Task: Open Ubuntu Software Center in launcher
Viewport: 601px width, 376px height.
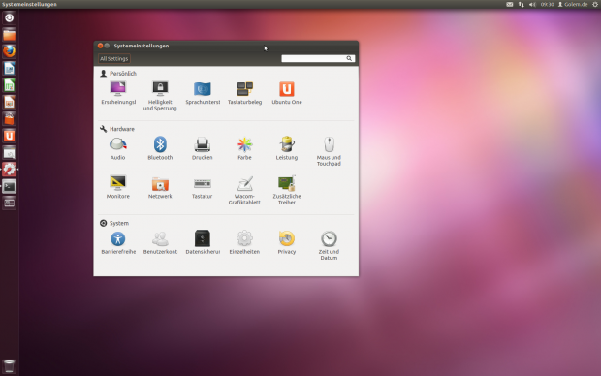Action: click(x=9, y=119)
